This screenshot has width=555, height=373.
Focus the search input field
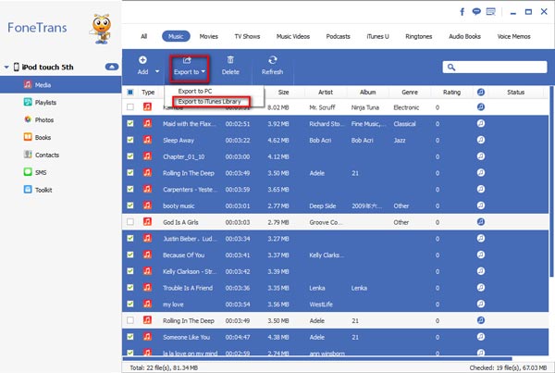click(495, 67)
